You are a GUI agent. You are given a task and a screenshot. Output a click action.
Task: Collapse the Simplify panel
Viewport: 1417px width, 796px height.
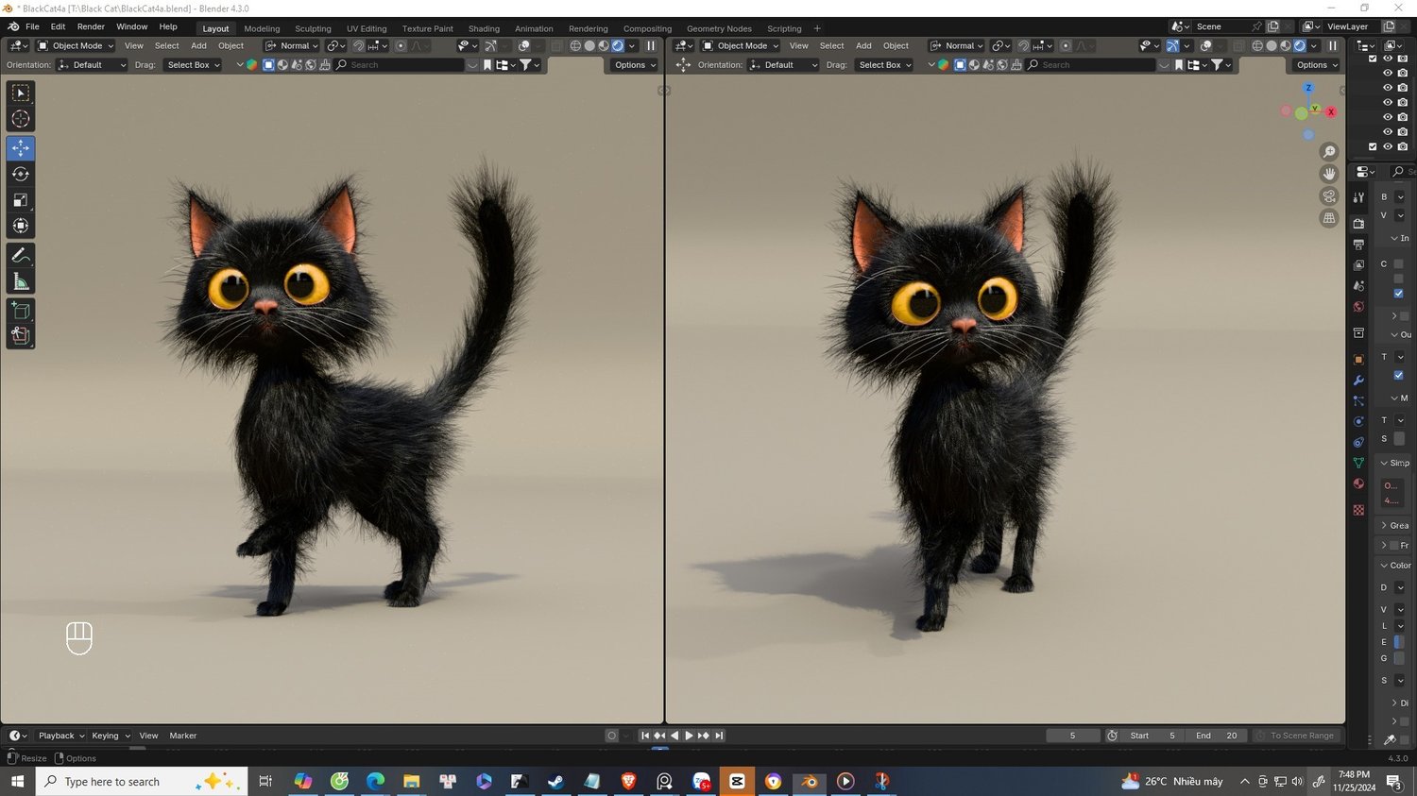[x=1395, y=463]
